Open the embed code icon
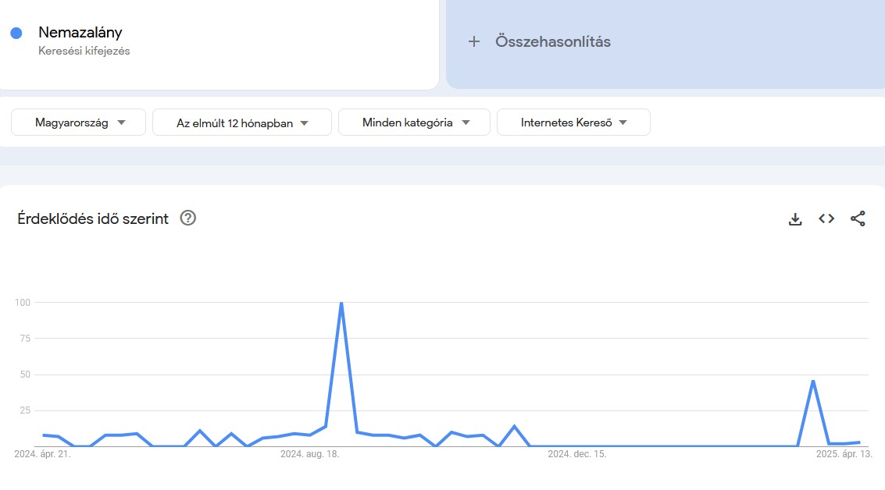The width and height of the screenshot is (885, 490). (x=826, y=219)
